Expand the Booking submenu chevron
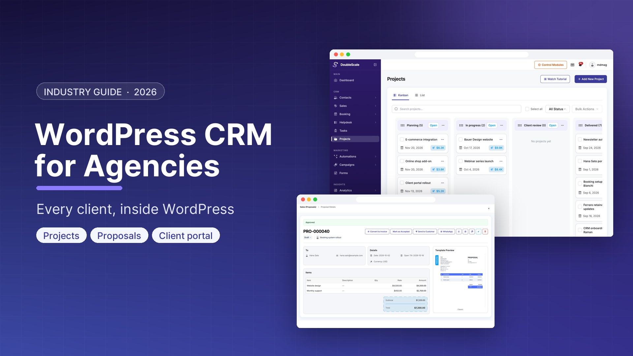This screenshot has width=633, height=356. [376, 114]
